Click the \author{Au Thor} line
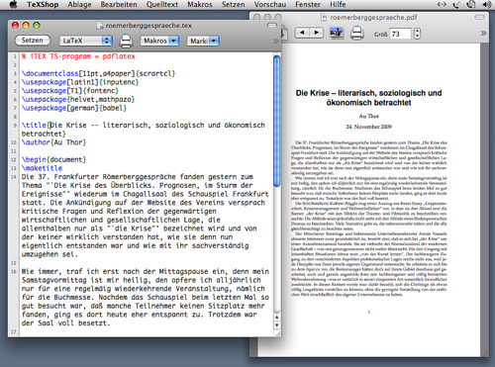 coord(53,142)
